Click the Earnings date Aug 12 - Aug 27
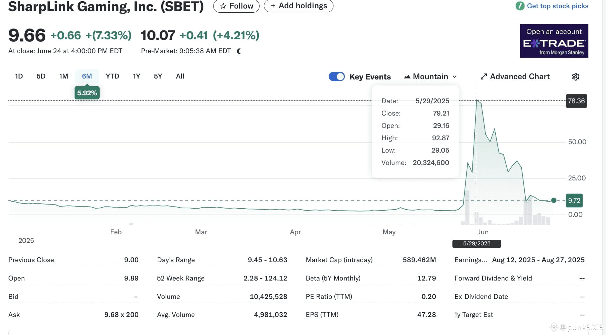The width and height of the screenshot is (606, 335). pos(538,260)
